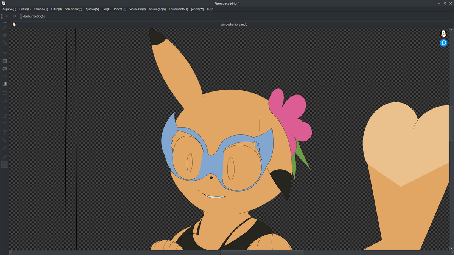The image size is (454, 255).
Task: Select the Operation tool
Action: [5, 140]
